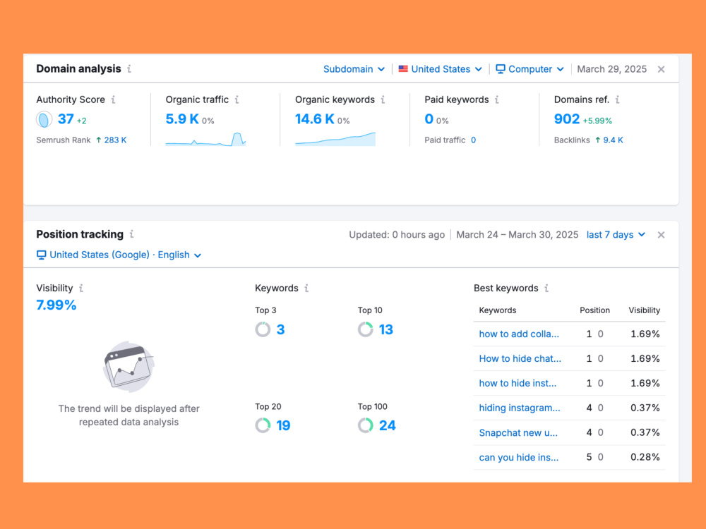Click the Top 100 donut chart
The image size is (706, 529).
(366, 425)
